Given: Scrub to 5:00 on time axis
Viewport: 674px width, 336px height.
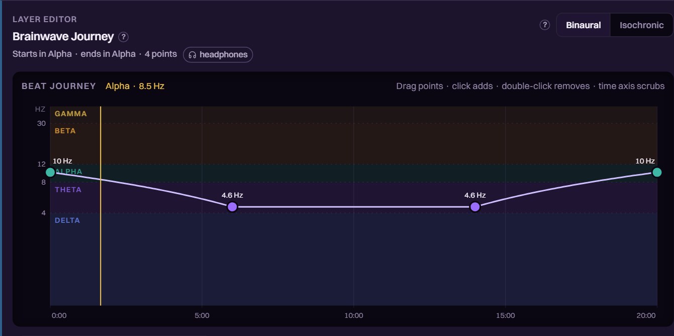Looking at the screenshot, I should point(202,316).
